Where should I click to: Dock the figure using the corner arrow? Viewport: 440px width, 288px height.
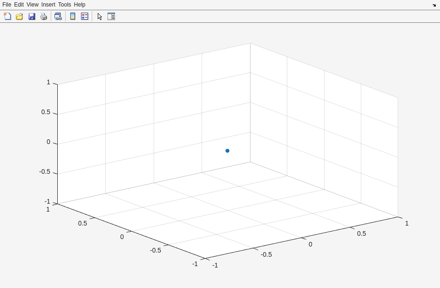[x=434, y=5]
